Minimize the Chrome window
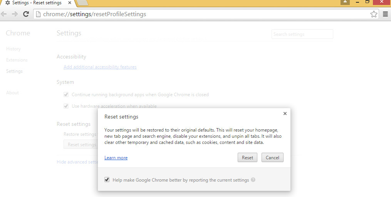The width and height of the screenshot is (391, 197). pyautogui.click(x=357, y=2)
